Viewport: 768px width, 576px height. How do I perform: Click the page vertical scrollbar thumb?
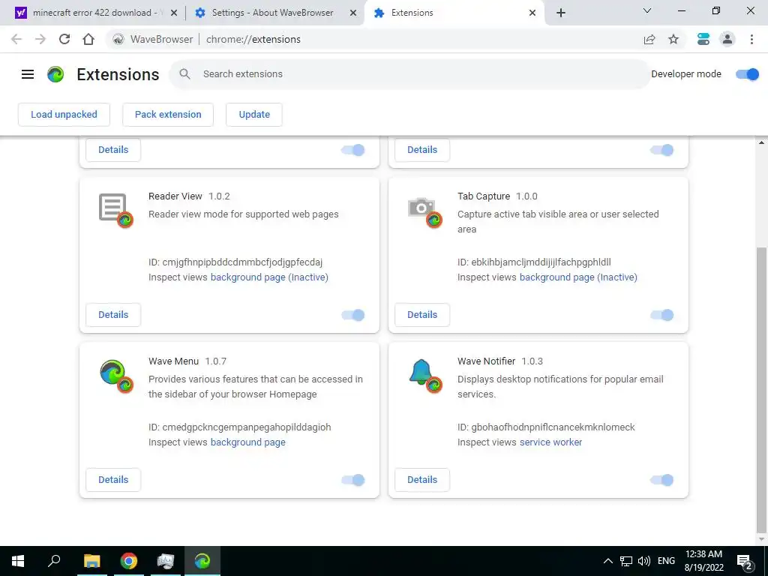762,389
